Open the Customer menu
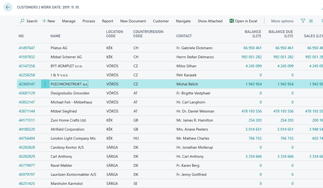Screen dimensions: 323x188 (161, 21)
